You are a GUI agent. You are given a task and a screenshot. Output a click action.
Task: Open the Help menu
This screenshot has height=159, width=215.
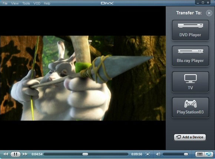pos(47,3)
